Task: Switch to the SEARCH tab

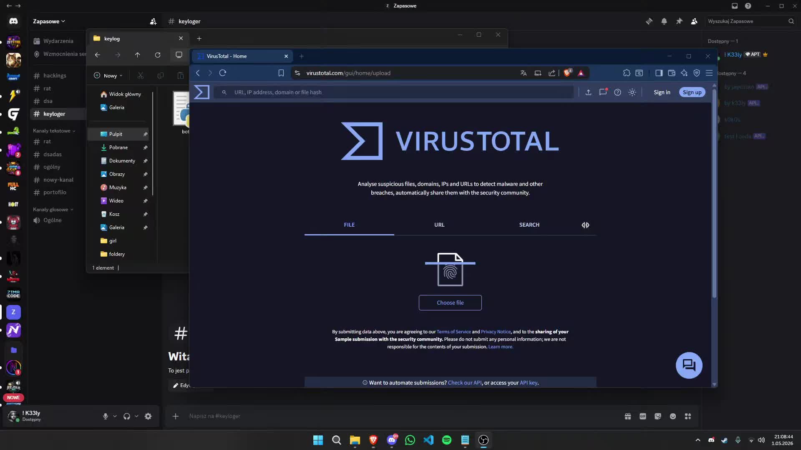Action: click(x=529, y=225)
